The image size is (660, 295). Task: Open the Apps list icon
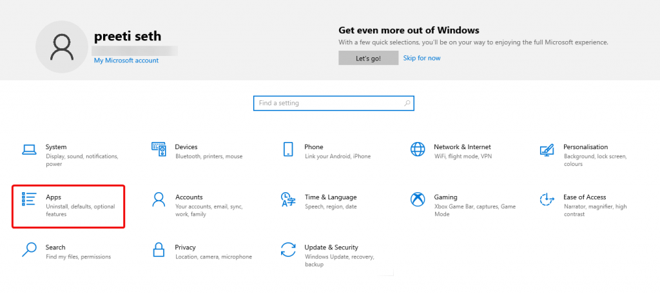(x=29, y=199)
